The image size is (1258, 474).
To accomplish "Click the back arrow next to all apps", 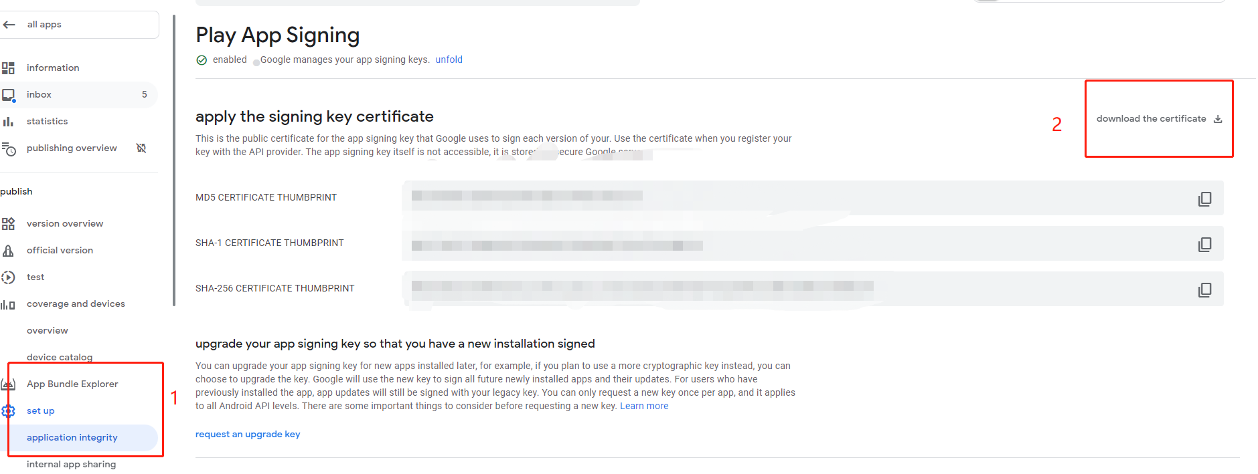I will pyautogui.click(x=9, y=24).
